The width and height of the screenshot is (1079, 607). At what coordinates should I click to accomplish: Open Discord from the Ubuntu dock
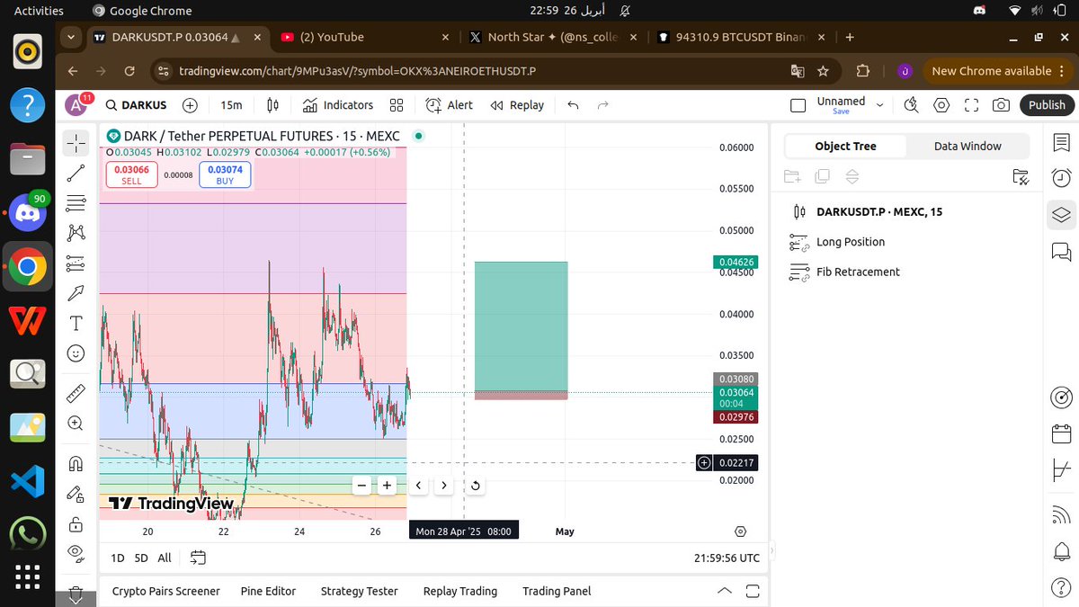28,214
